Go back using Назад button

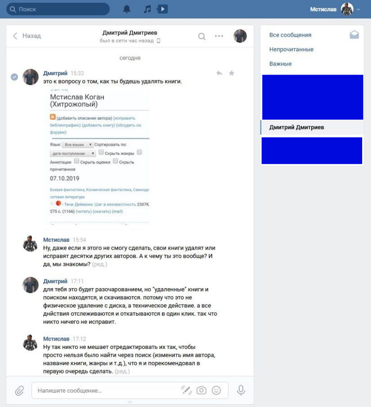tap(27, 36)
